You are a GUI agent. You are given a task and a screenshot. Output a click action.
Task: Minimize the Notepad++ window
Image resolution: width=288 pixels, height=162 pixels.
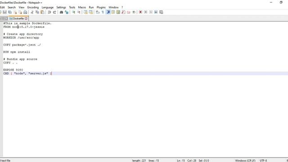271,2
